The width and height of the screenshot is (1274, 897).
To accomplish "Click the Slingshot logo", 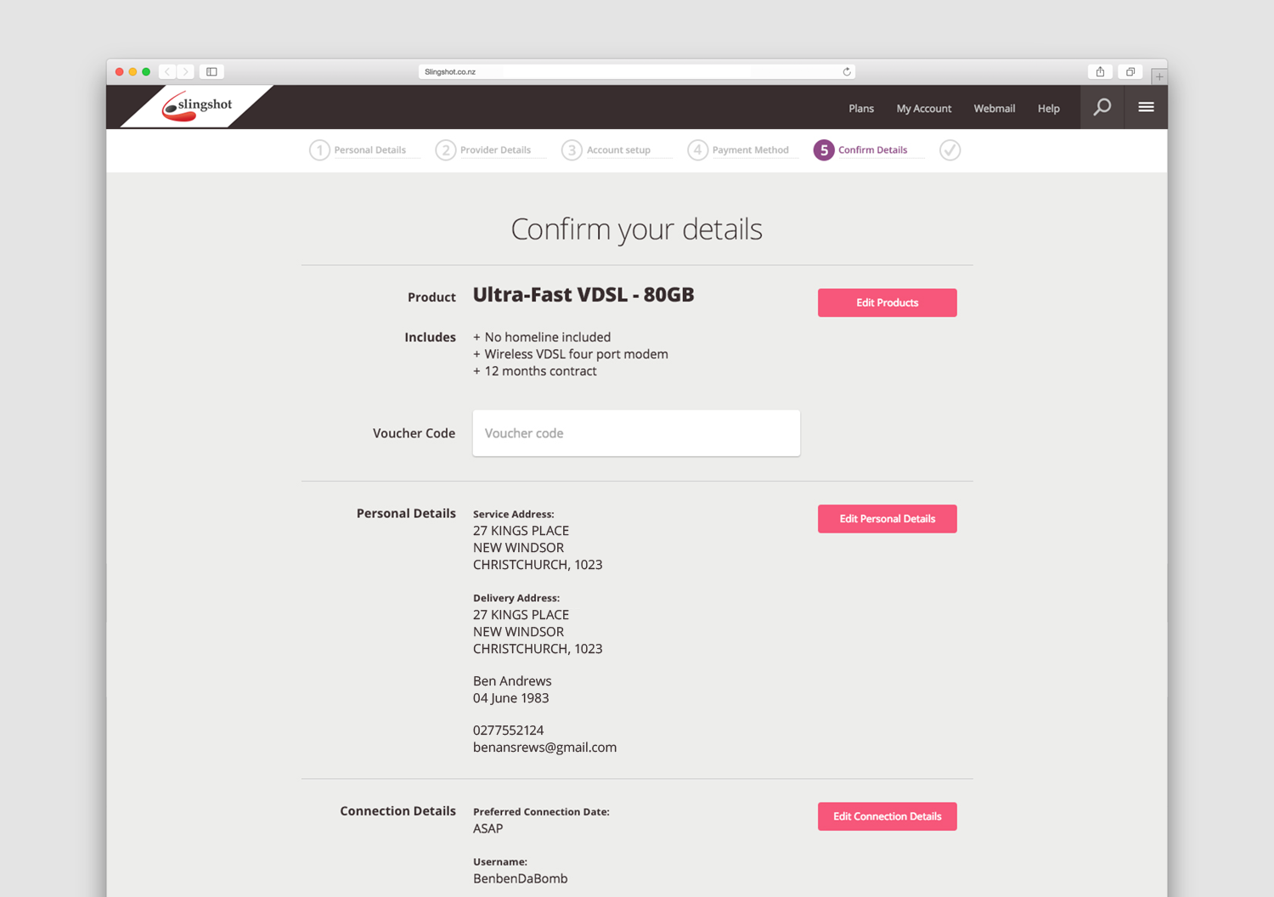I will point(197,107).
